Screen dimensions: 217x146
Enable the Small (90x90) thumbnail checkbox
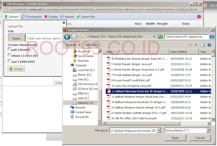9,49
